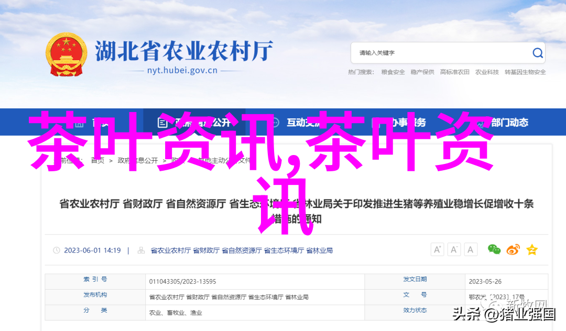Select hot search term 稳产保供

(422, 72)
